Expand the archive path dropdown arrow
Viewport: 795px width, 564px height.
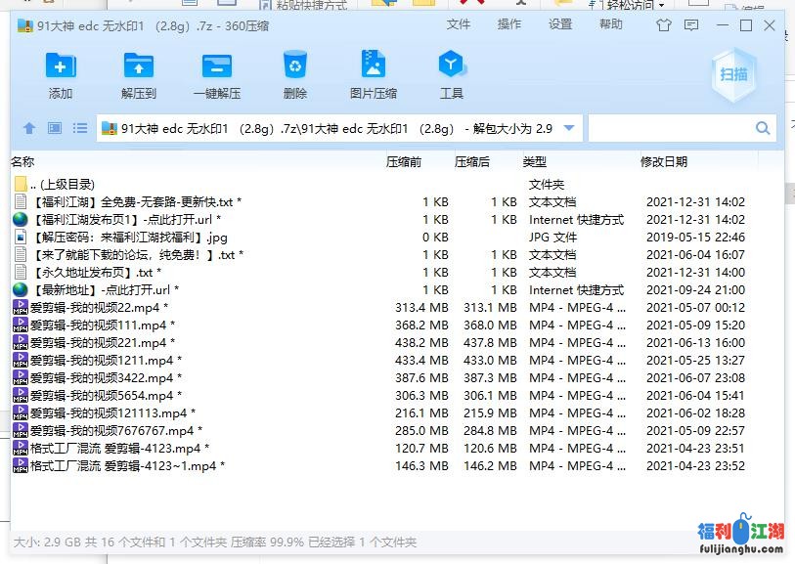point(569,128)
